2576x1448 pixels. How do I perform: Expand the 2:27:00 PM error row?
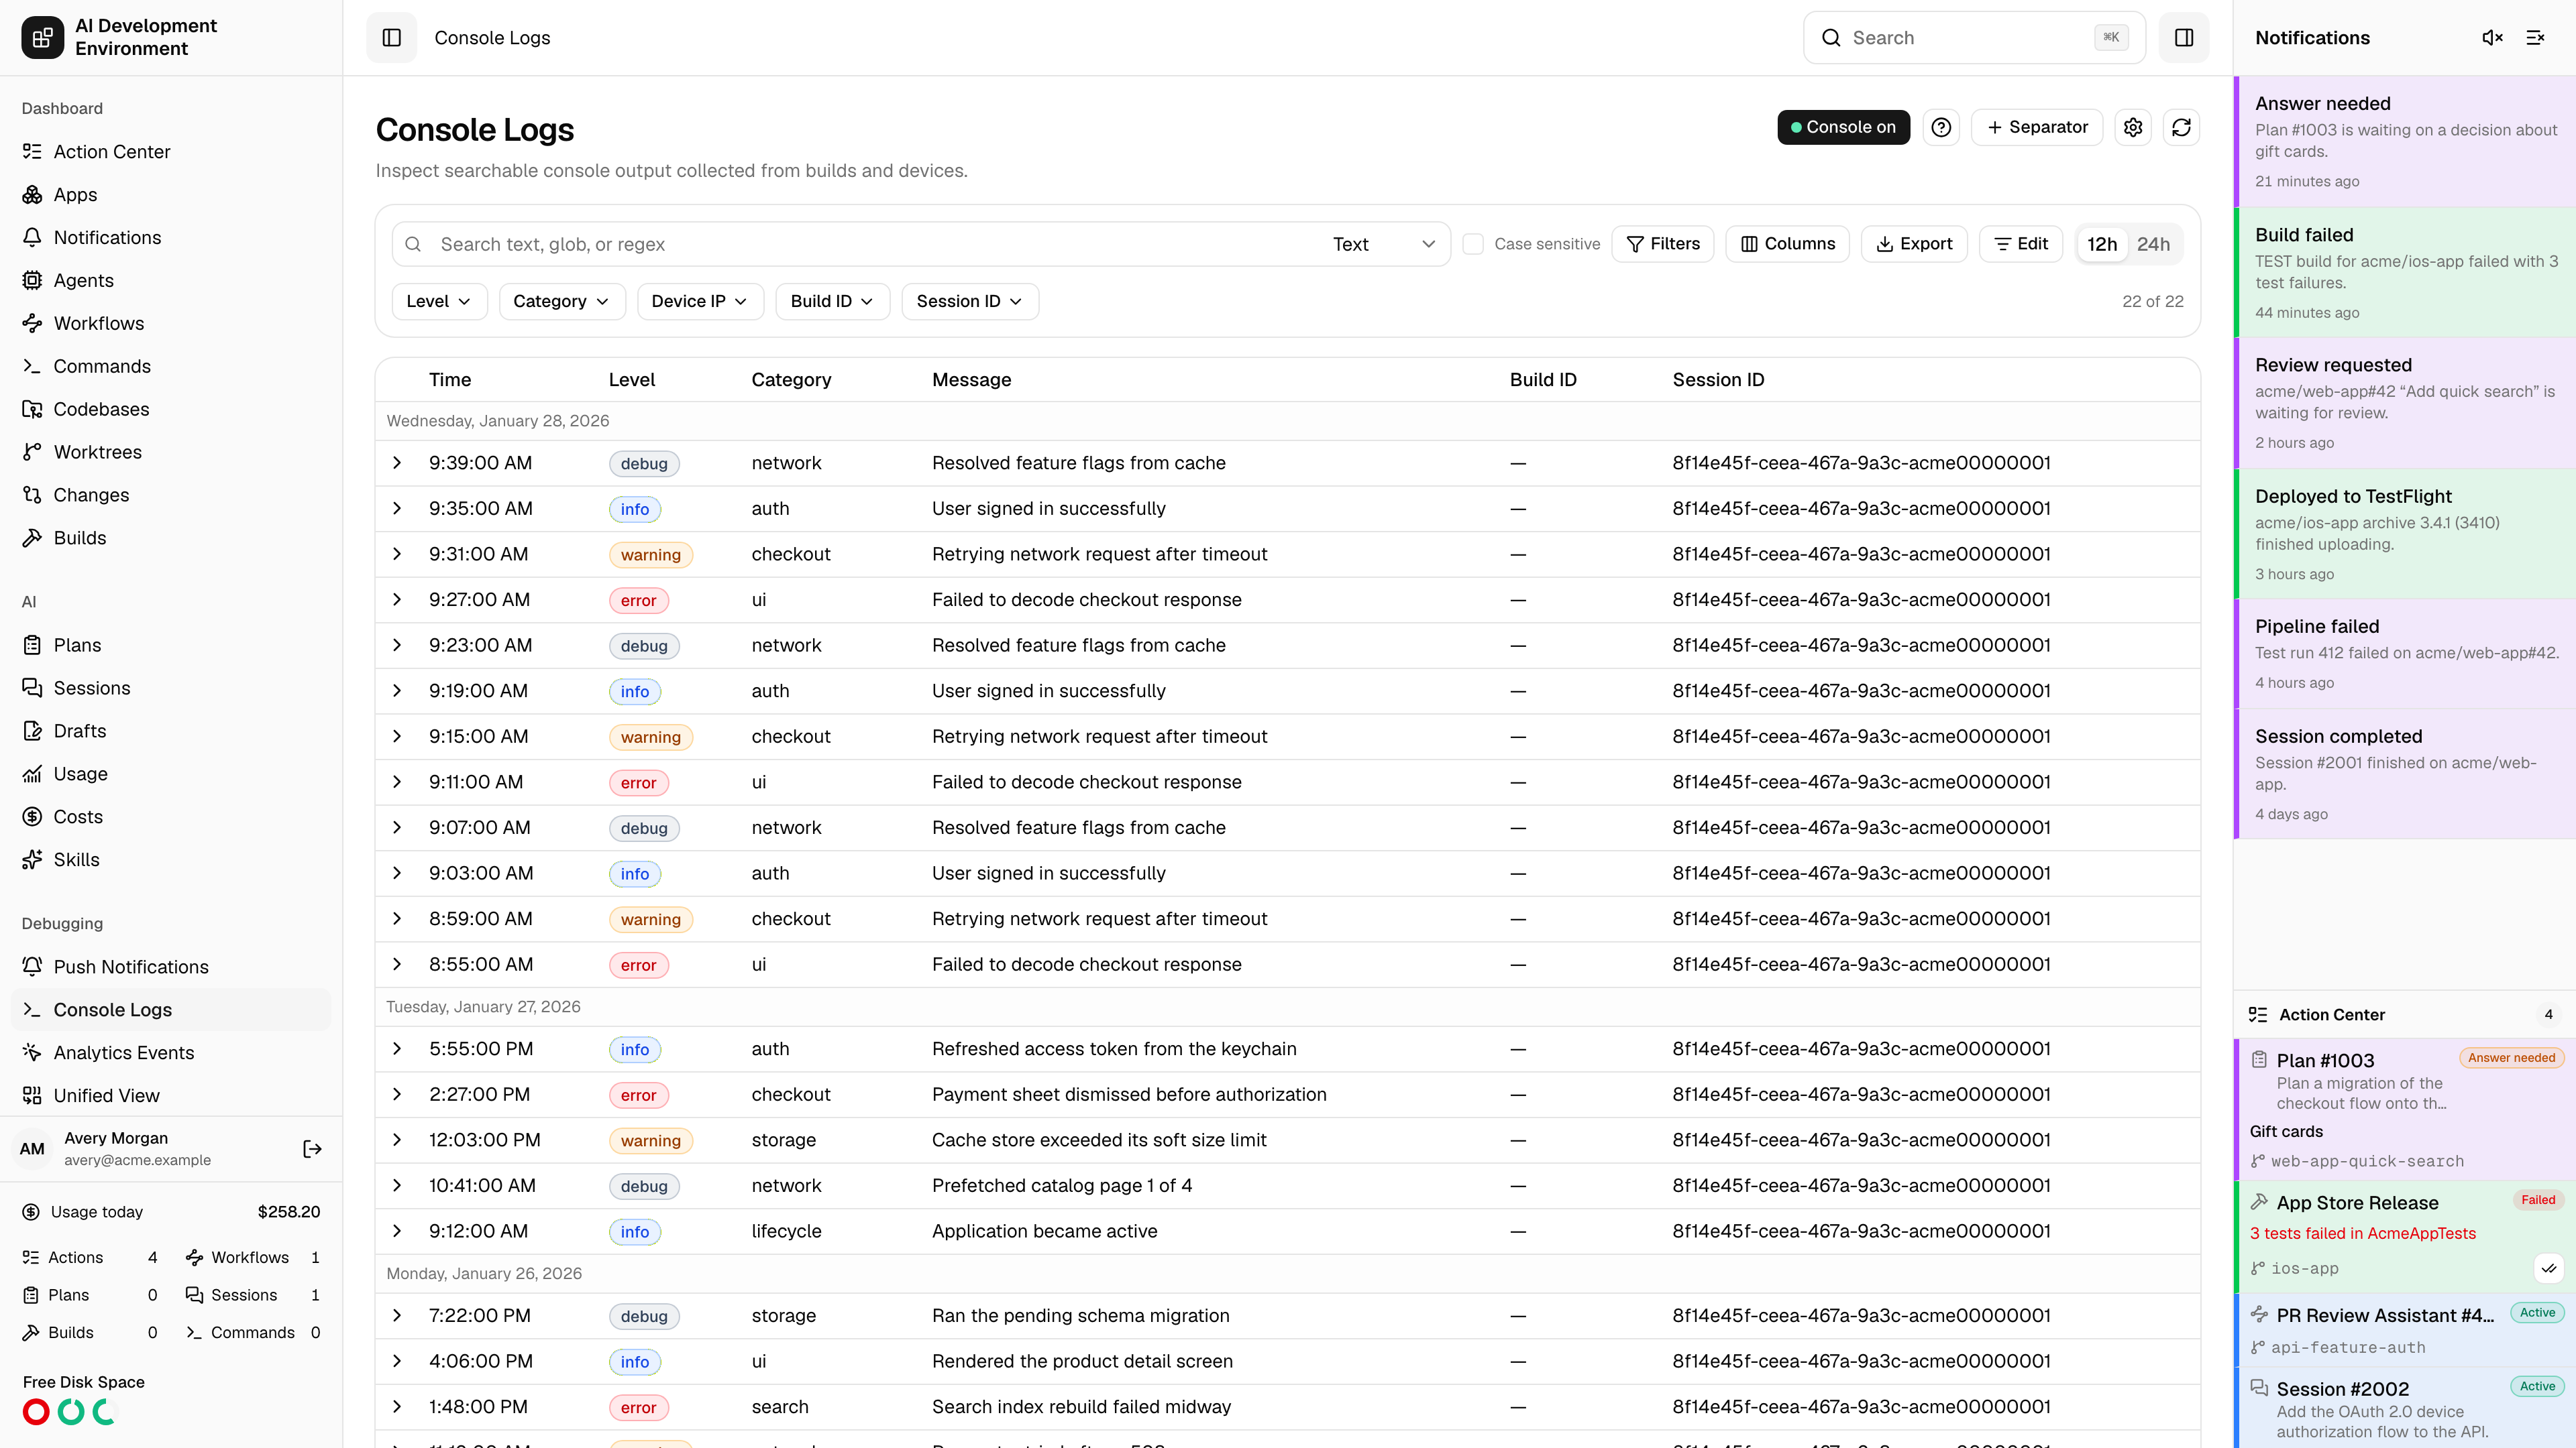click(x=397, y=1095)
